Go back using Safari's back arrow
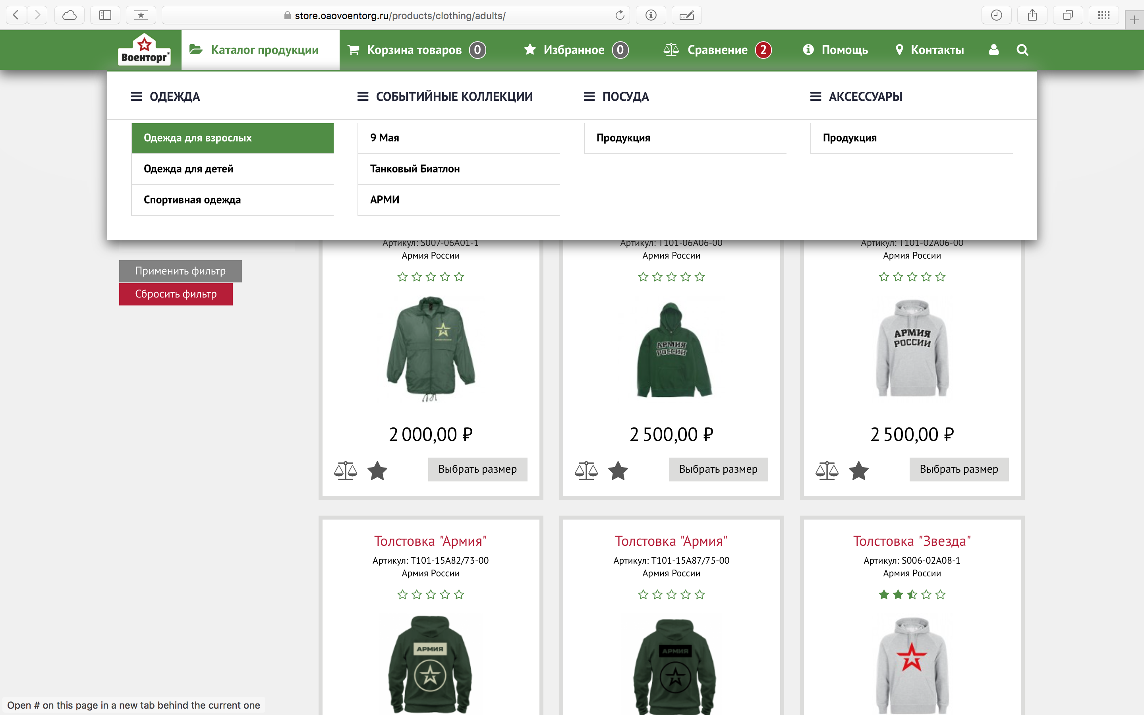This screenshot has height=715, width=1144. tap(16, 15)
